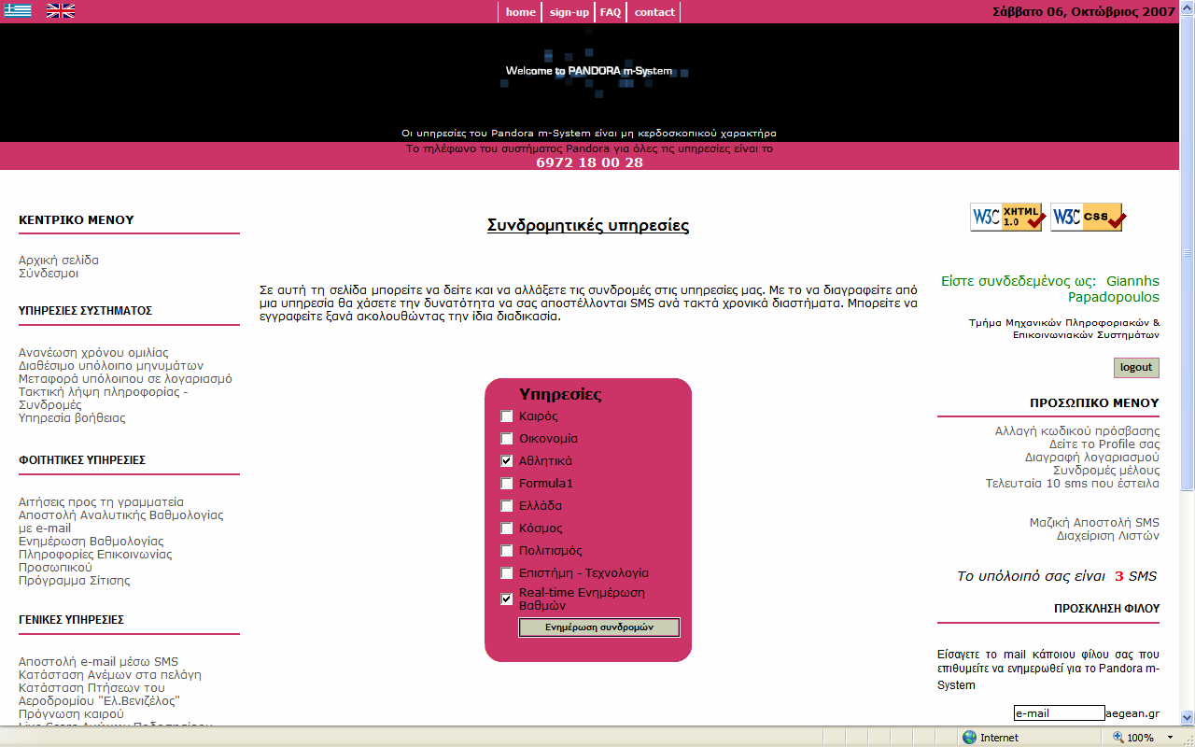The width and height of the screenshot is (1195, 747).
Task: Click the logout button
Action: [1136, 367]
